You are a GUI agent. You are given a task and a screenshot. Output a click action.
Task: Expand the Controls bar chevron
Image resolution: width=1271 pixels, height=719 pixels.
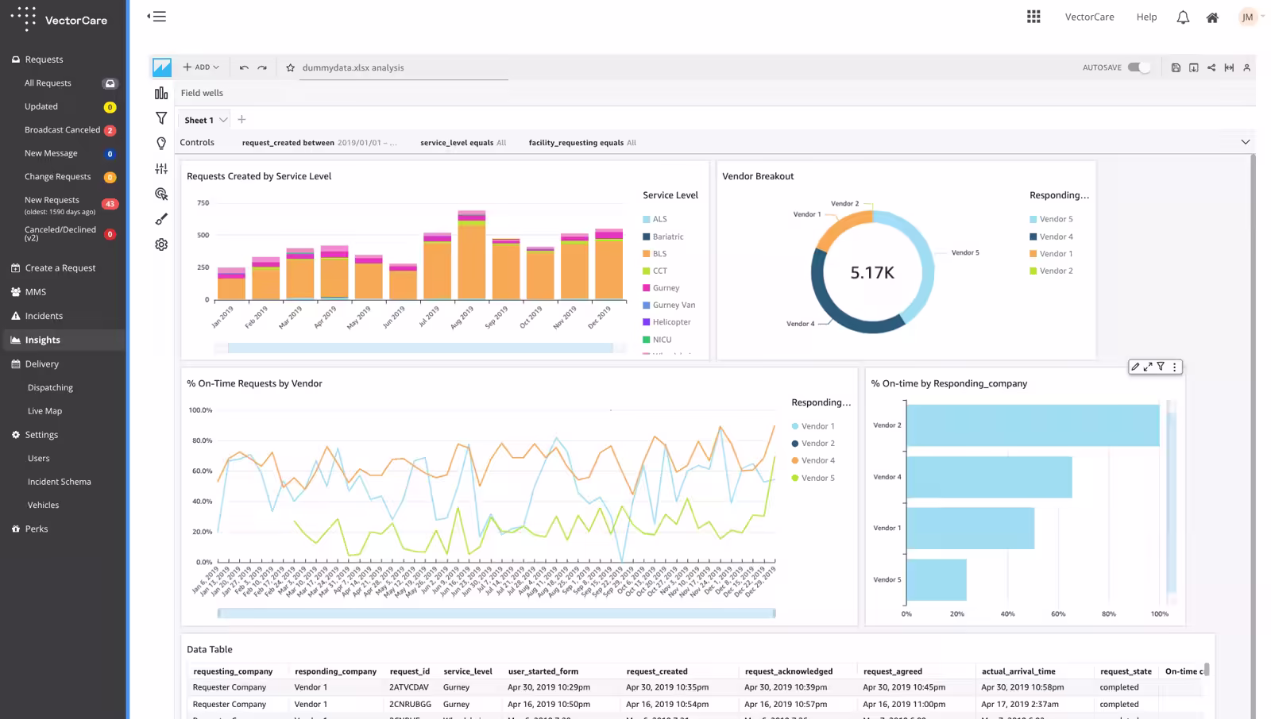pyautogui.click(x=1246, y=142)
